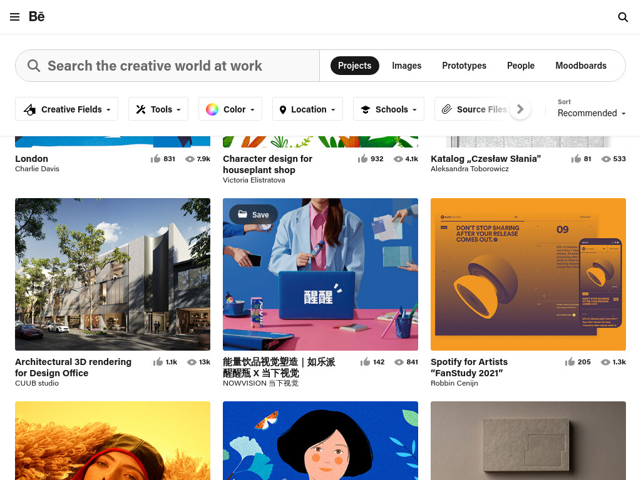641x480 pixels.
Task: Focus the 'Search the creative world' field
Action: (168, 66)
